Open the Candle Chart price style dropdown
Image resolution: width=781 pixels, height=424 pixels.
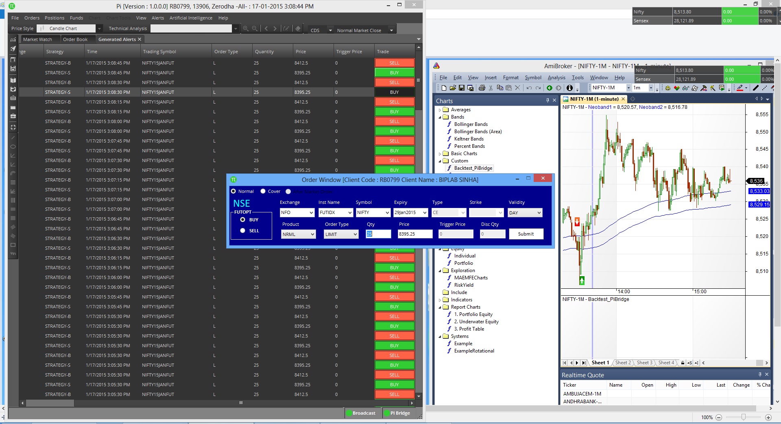[x=99, y=28]
